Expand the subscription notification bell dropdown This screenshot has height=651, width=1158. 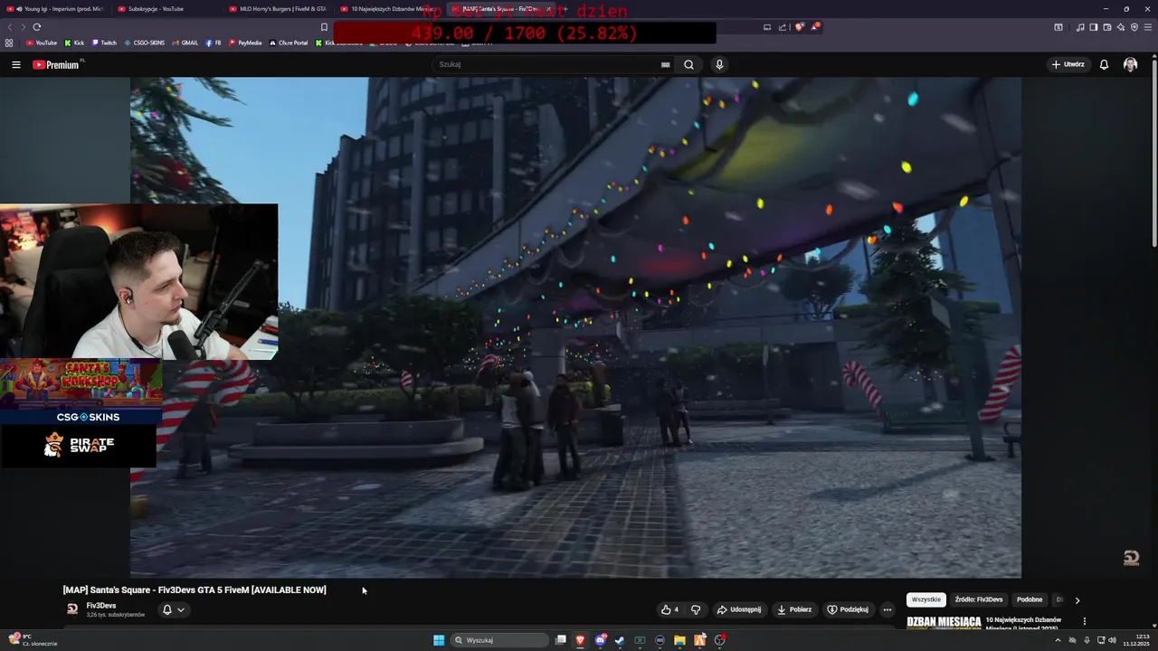click(x=173, y=609)
